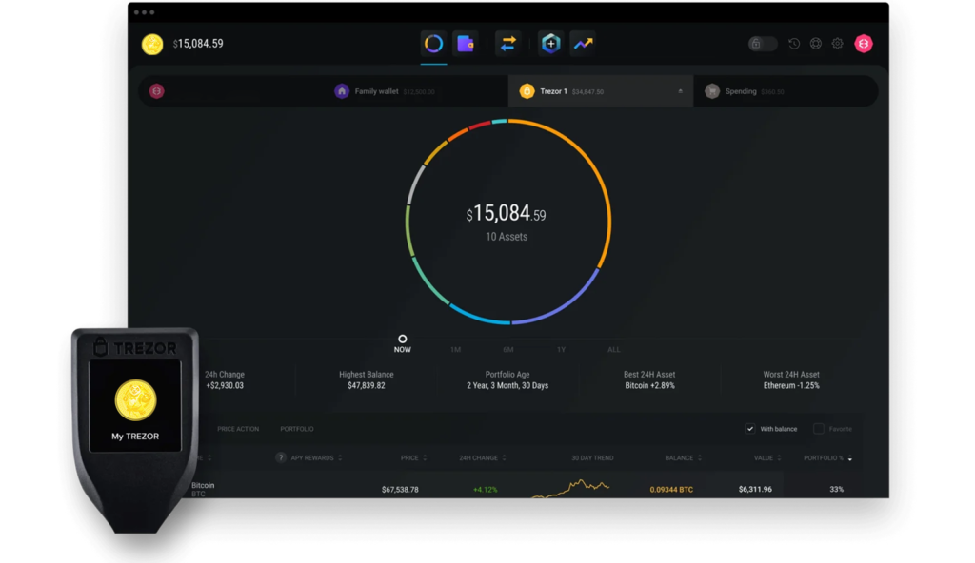Open the Portfolio ring icon in top bar
Viewport: 975px width, 563px height.
point(433,44)
